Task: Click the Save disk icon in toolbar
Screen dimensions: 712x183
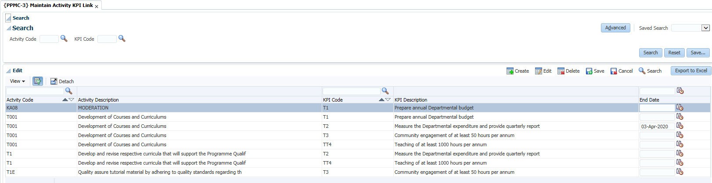Action: tap(589, 71)
